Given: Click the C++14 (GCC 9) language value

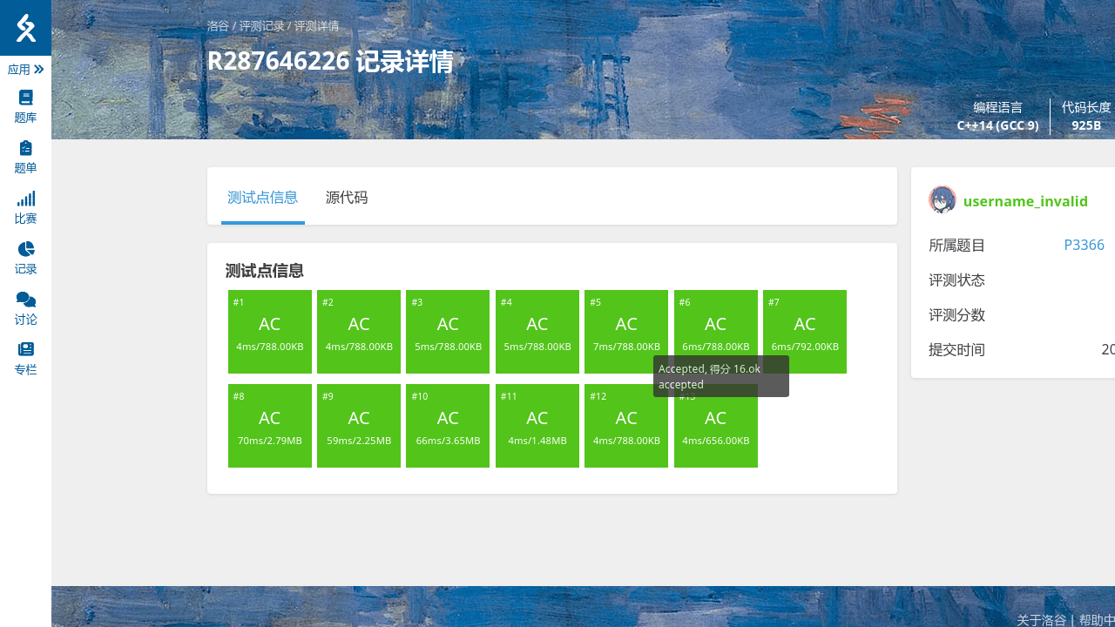Looking at the screenshot, I should coord(997,125).
